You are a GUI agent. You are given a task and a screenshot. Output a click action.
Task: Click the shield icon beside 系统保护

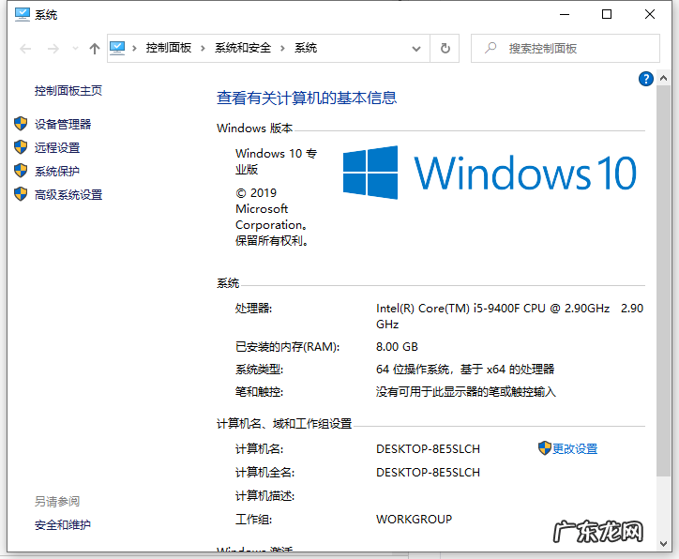pyautogui.click(x=21, y=171)
